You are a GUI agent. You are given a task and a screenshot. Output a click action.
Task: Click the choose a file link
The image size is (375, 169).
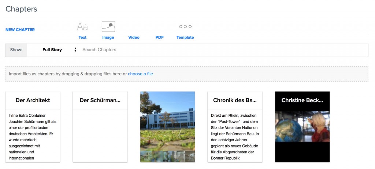140,74
